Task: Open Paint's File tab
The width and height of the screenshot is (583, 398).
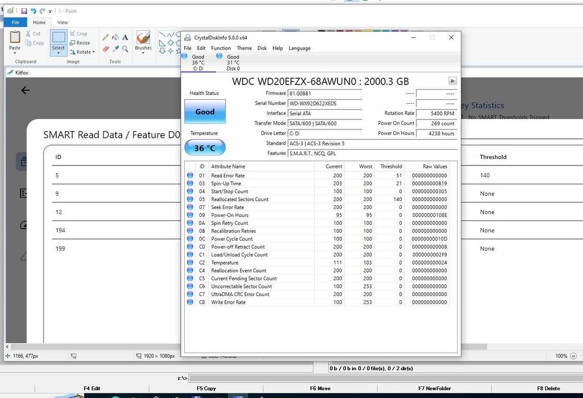Action: (15, 22)
